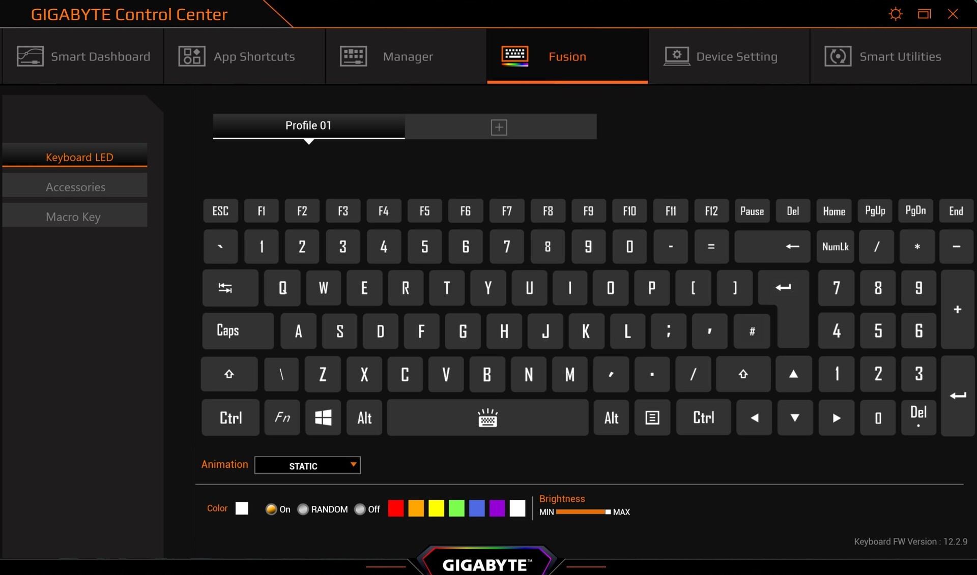
Task: Select the numpad plus key
Action: pos(957,309)
